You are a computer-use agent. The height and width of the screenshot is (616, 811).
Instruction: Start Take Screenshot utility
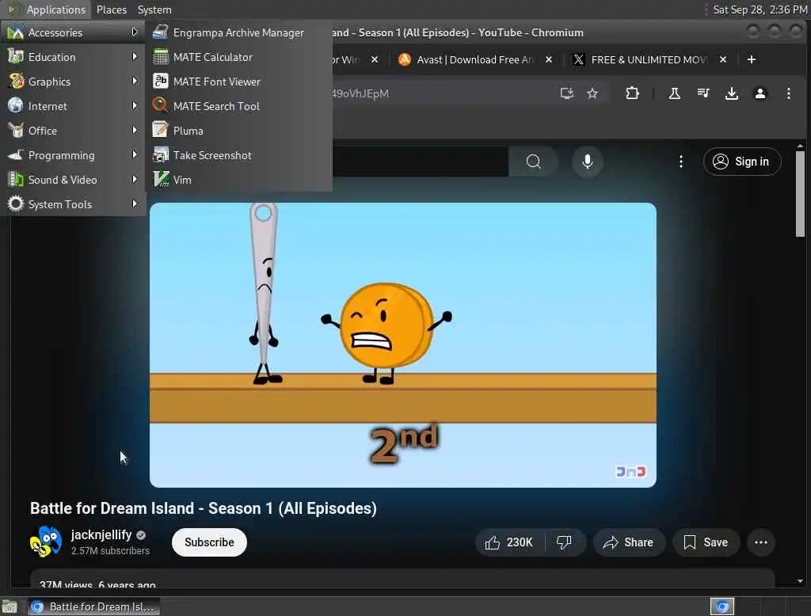[238, 155]
